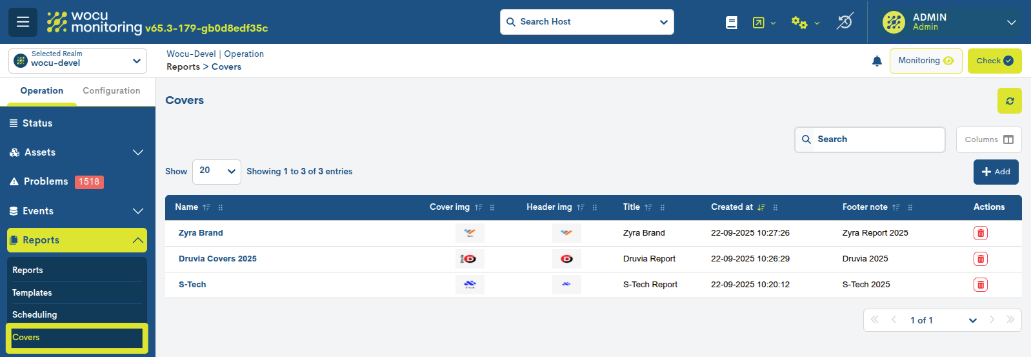Open the notifications bell

[x=877, y=61]
